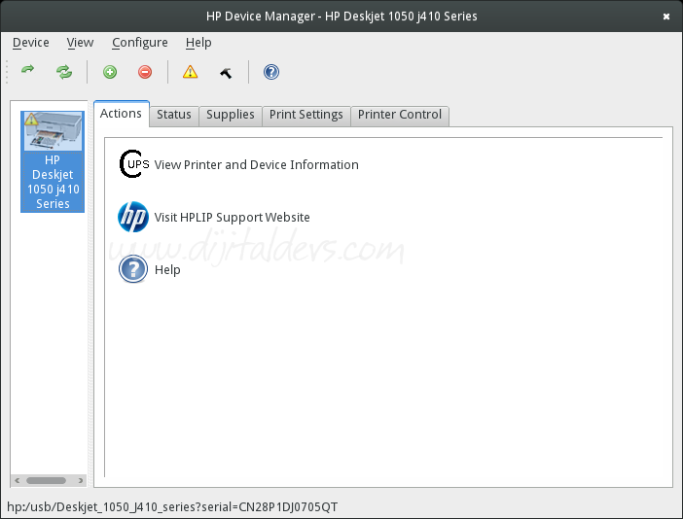
Task: Click the yellow warning triangle toolbar icon
Action: pyautogui.click(x=190, y=72)
